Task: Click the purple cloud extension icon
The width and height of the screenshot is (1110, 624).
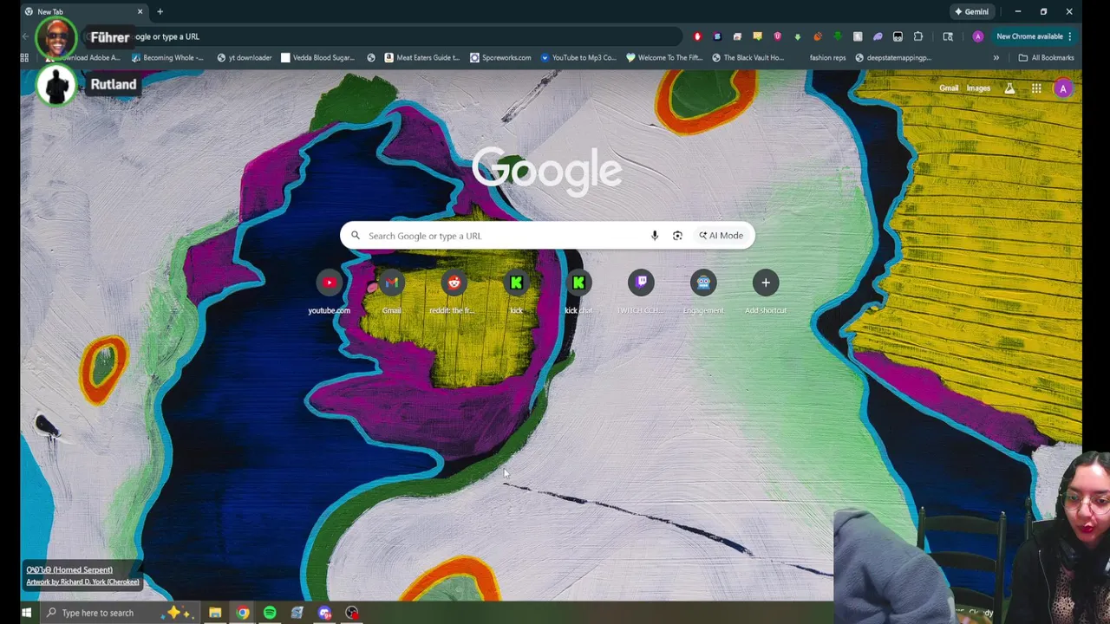Action: (878, 36)
